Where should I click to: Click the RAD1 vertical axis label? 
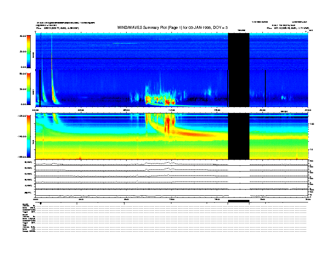tap(33, 92)
